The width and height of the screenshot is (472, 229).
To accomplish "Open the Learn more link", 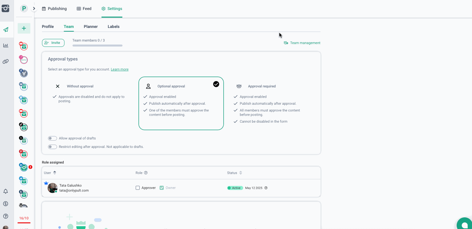I will (119, 69).
